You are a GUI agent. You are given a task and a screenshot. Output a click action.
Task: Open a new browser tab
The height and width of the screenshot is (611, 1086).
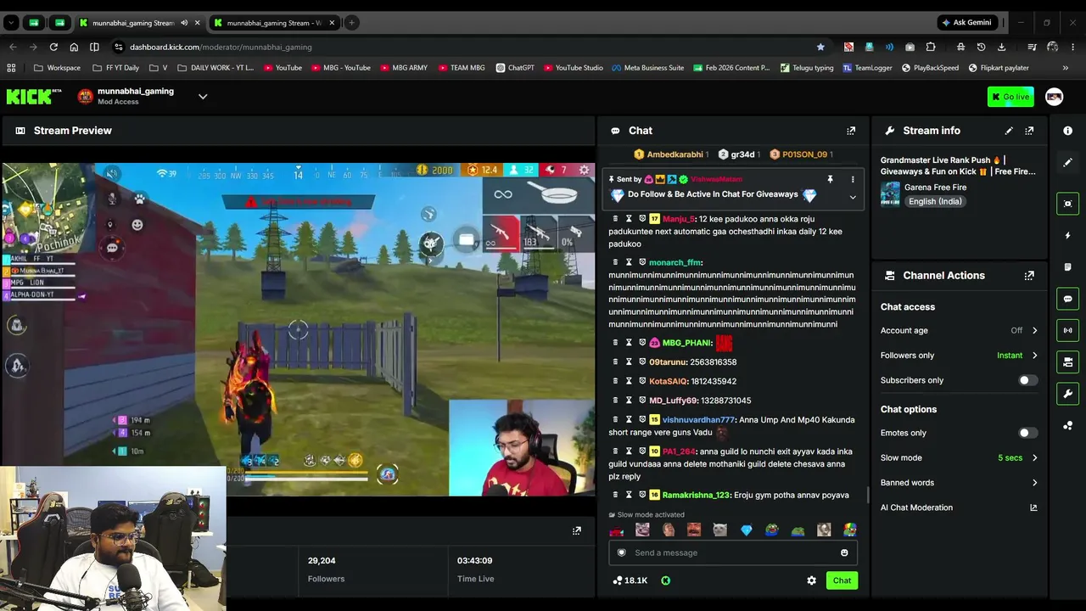coord(351,23)
